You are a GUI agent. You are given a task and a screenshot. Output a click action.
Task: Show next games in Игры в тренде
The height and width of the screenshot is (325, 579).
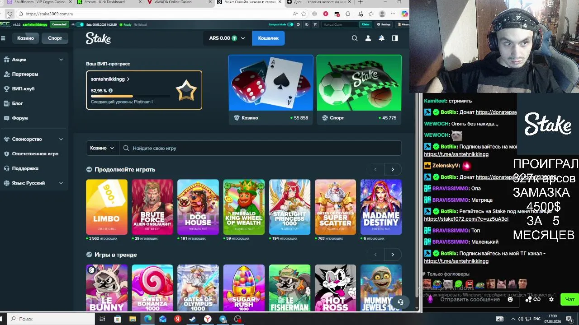coord(393,255)
